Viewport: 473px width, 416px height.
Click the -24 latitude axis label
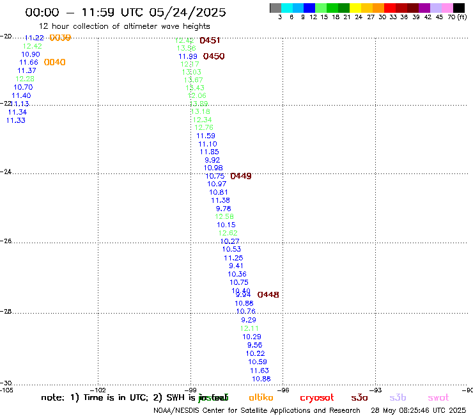click(x=6, y=172)
